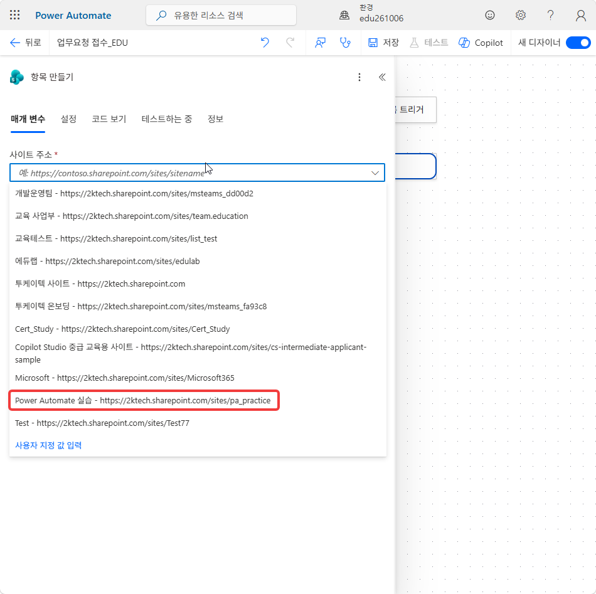The height and width of the screenshot is (594, 596).
Task: Open the Copilot panel
Action: [x=481, y=43]
